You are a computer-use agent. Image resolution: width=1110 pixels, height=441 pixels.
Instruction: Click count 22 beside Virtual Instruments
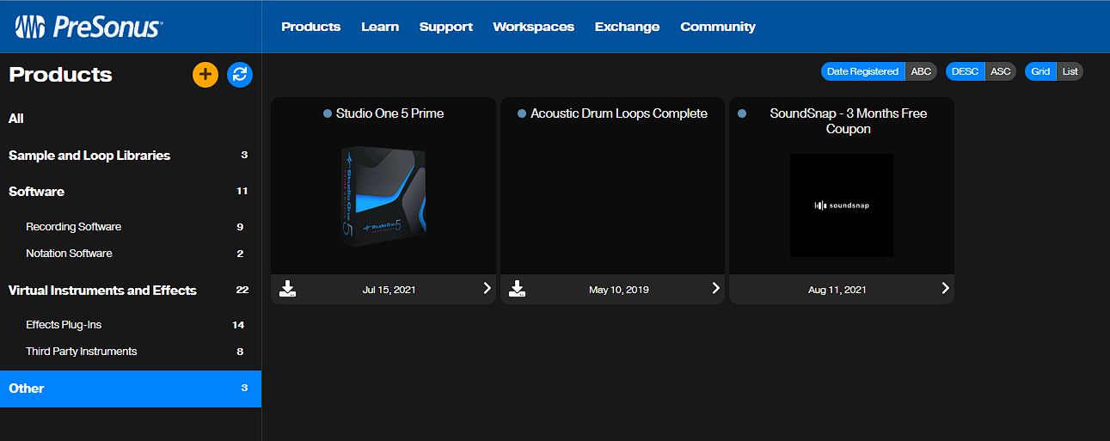pos(242,291)
